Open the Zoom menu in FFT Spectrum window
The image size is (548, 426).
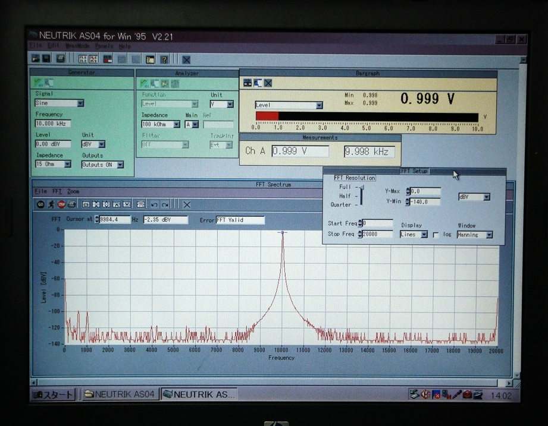point(73,191)
